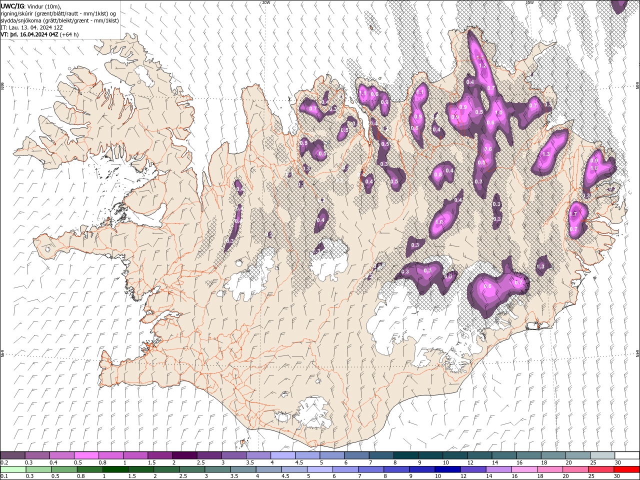Select the dark teal swatch above snow-scale 8
The height and width of the screenshot is (480, 640).
click(406, 455)
